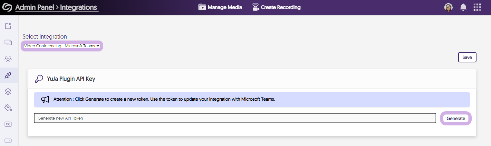The height and width of the screenshot is (146, 491).
Task: Open the CC captions sidebar icon
Action: (8, 124)
